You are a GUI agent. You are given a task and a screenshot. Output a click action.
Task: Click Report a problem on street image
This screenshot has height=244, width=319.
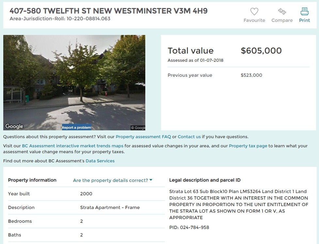click(76, 127)
